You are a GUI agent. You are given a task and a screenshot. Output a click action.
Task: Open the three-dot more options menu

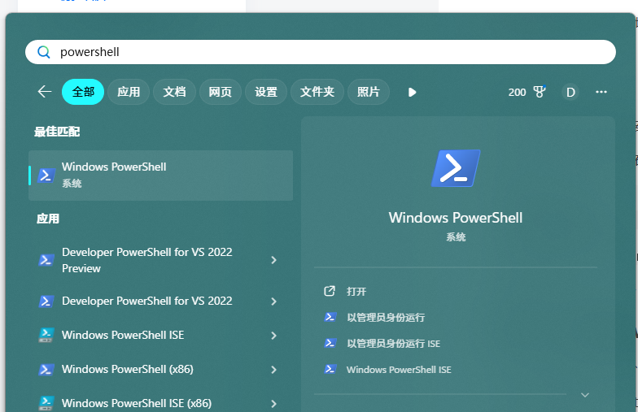pyautogui.click(x=601, y=92)
